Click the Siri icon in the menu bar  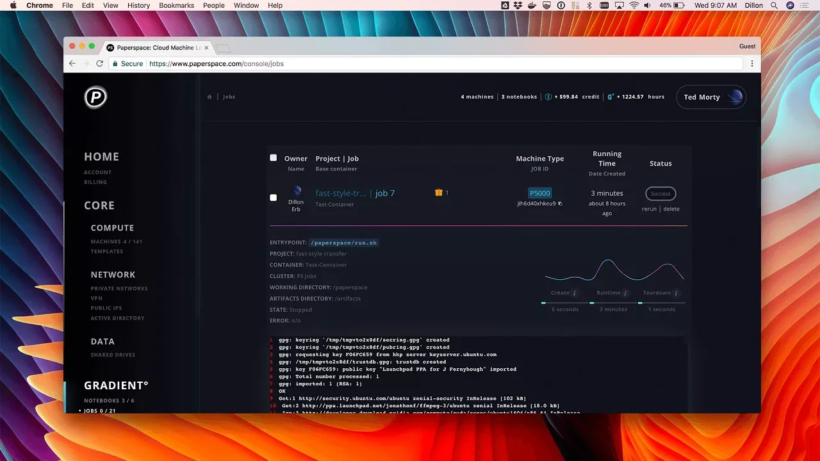(790, 5)
